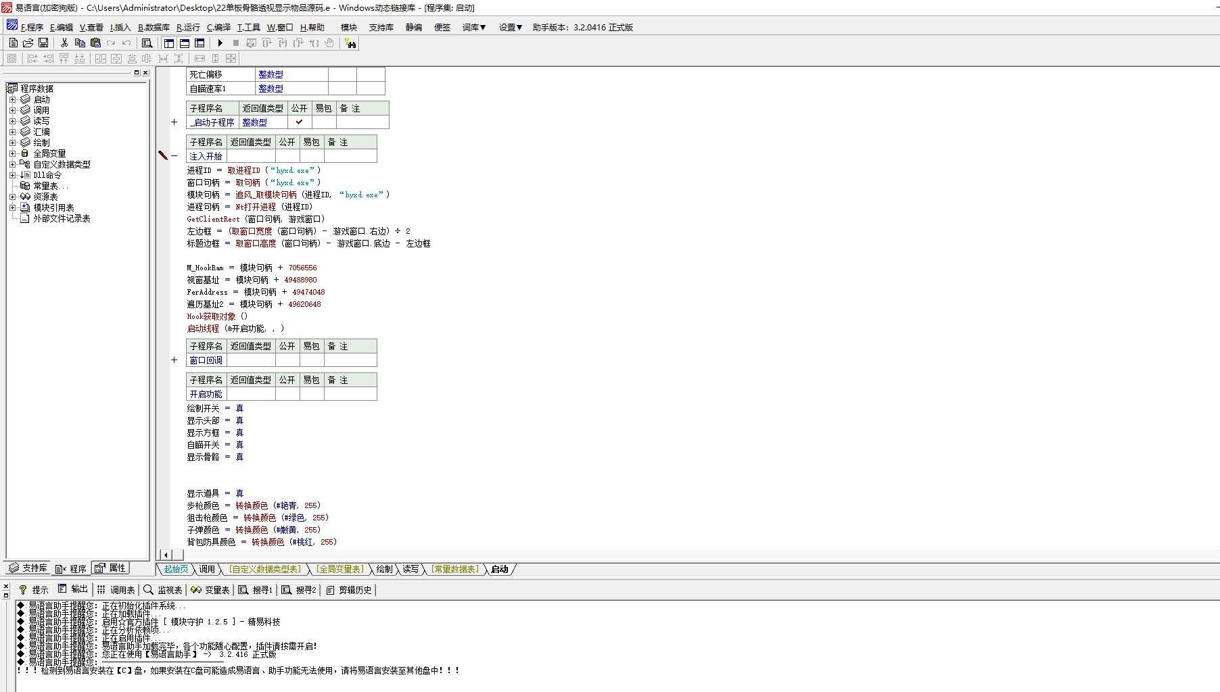Image resolution: width=1220 pixels, height=692 pixels.
Task: Open the 监视表 panel tab
Action: click(x=163, y=590)
